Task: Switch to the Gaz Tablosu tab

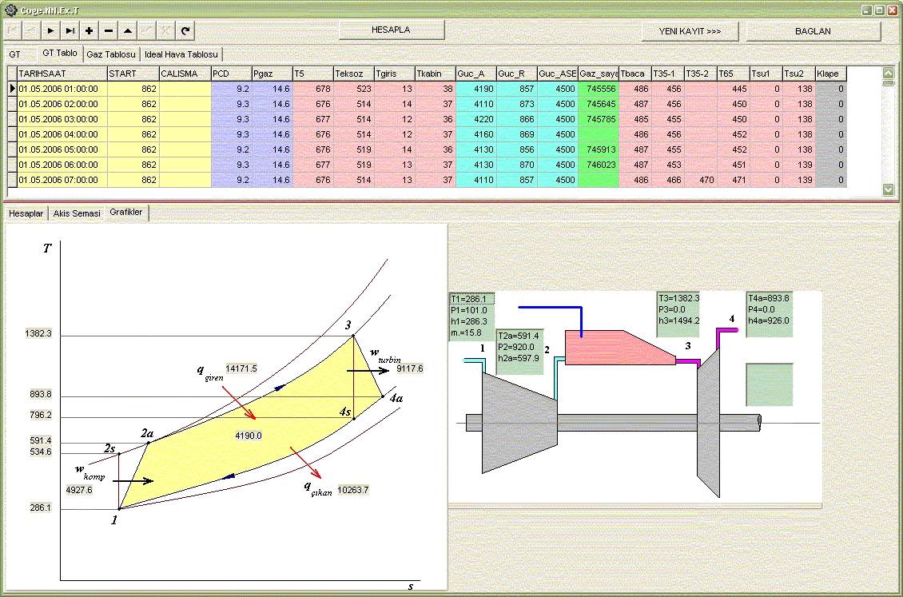Action: 111,54
